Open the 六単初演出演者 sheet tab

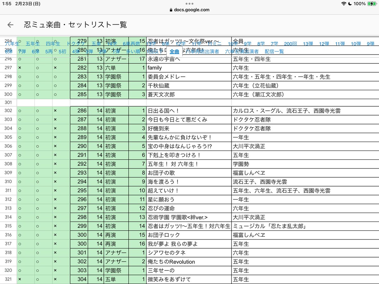[x=242, y=51]
